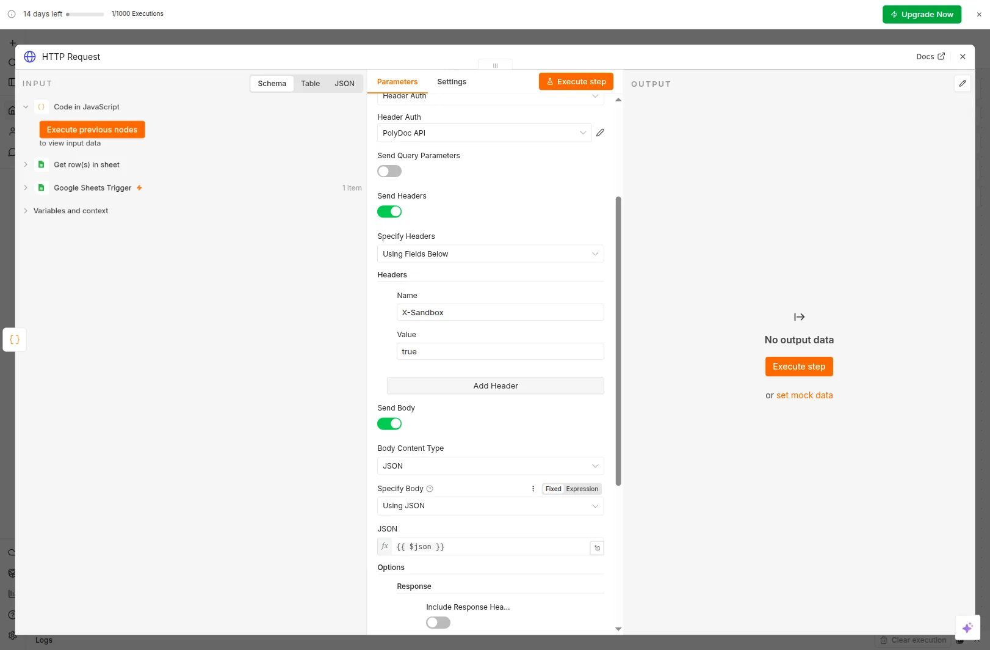
Task: Open the PolyDoc API credential dropdown
Action: click(x=484, y=133)
